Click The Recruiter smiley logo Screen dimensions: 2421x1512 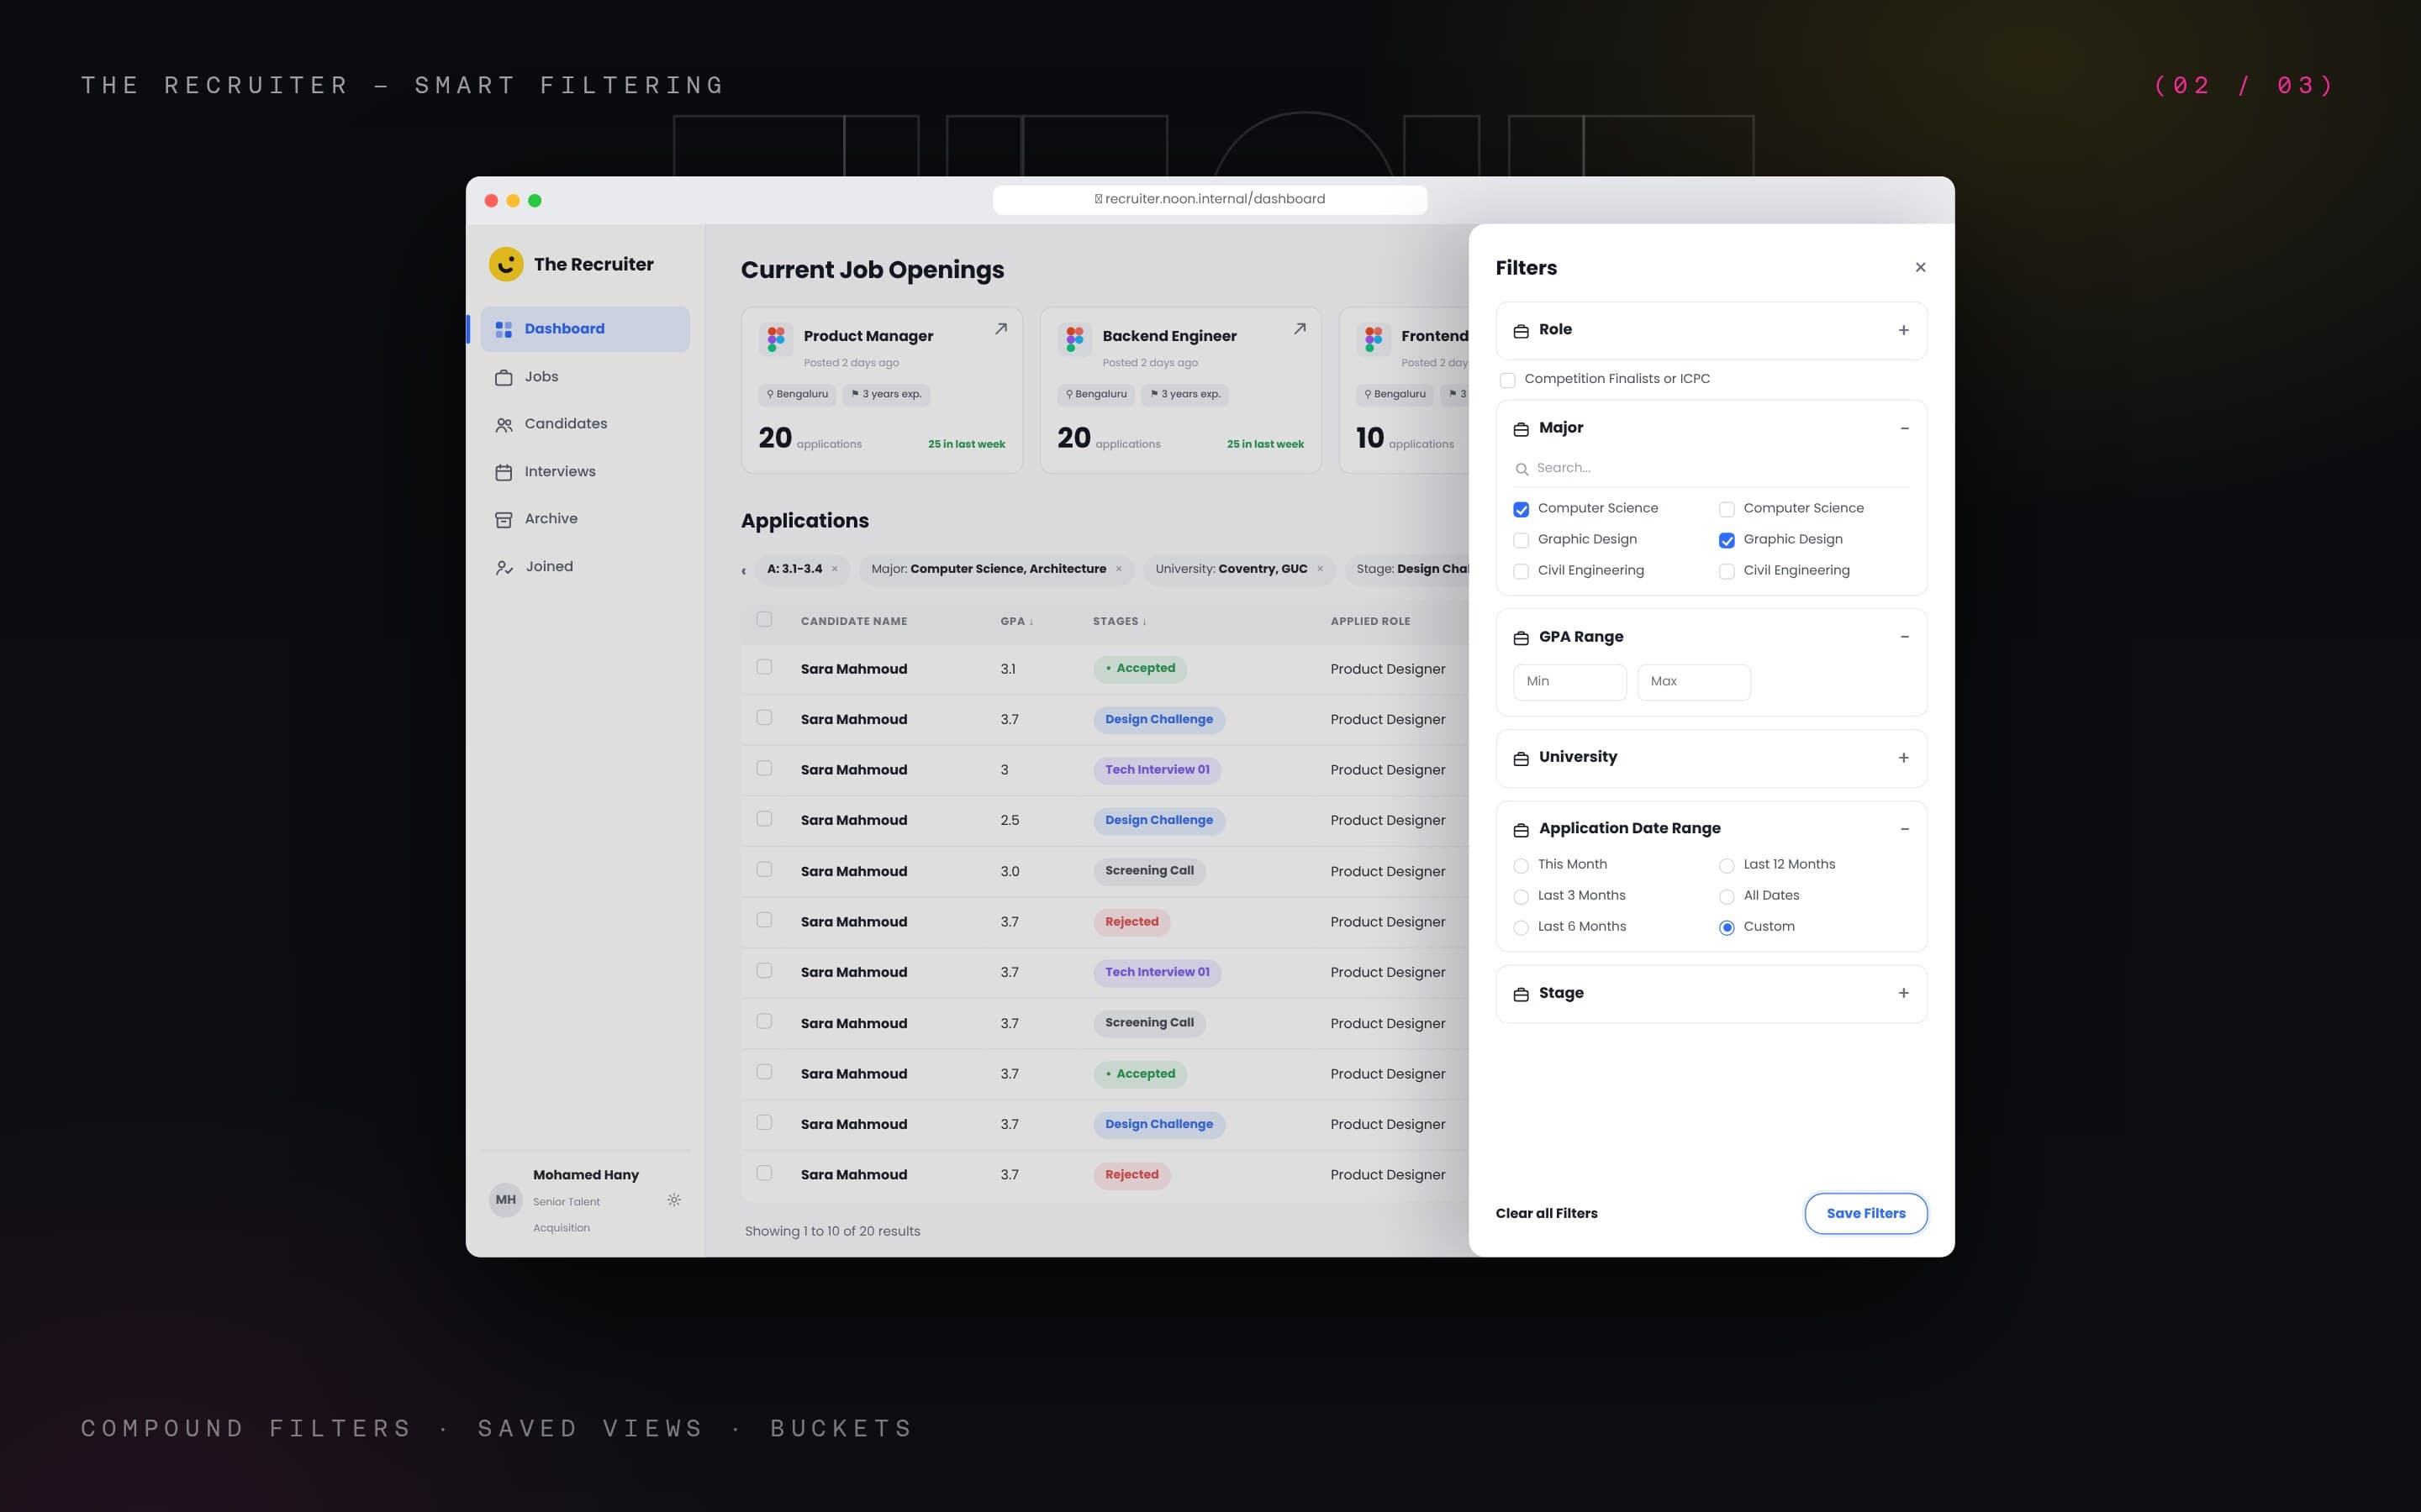point(505,264)
